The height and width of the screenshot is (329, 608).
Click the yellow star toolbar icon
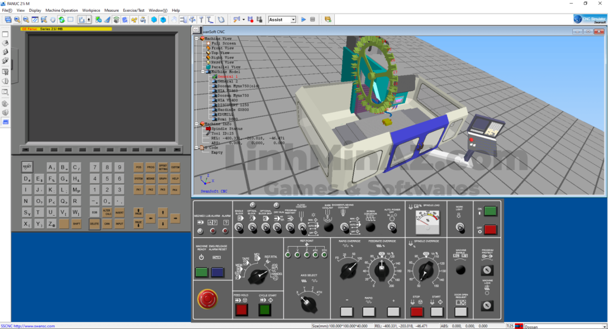(134, 20)
